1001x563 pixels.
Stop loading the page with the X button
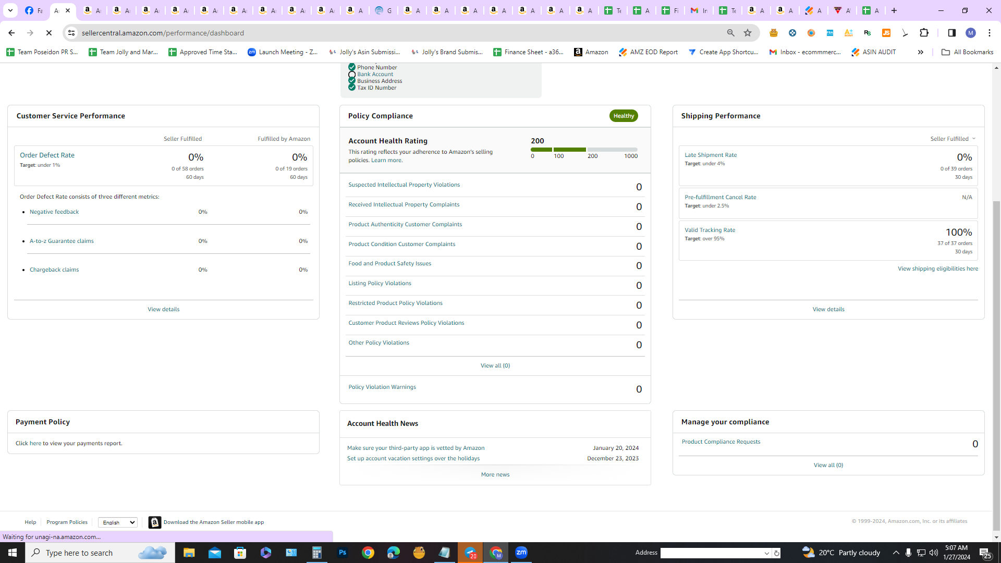point(49,33)
